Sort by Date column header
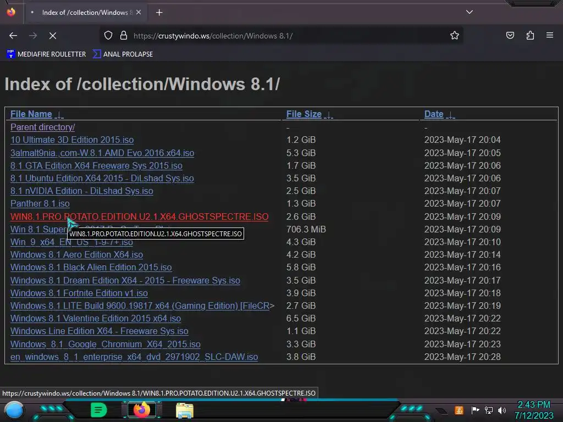Image resolution: width=563 pixels, height=422 pixels. 434,114
